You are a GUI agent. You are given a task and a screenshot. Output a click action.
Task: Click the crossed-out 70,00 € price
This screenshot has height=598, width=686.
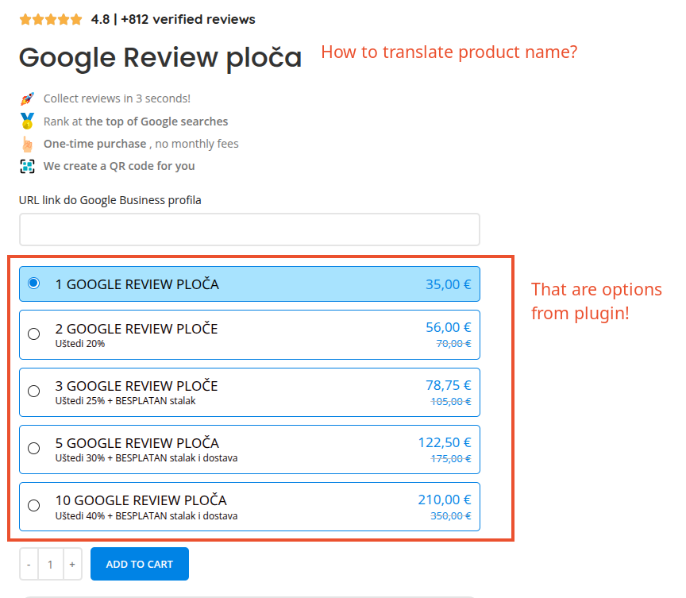(x=453, y=344)
